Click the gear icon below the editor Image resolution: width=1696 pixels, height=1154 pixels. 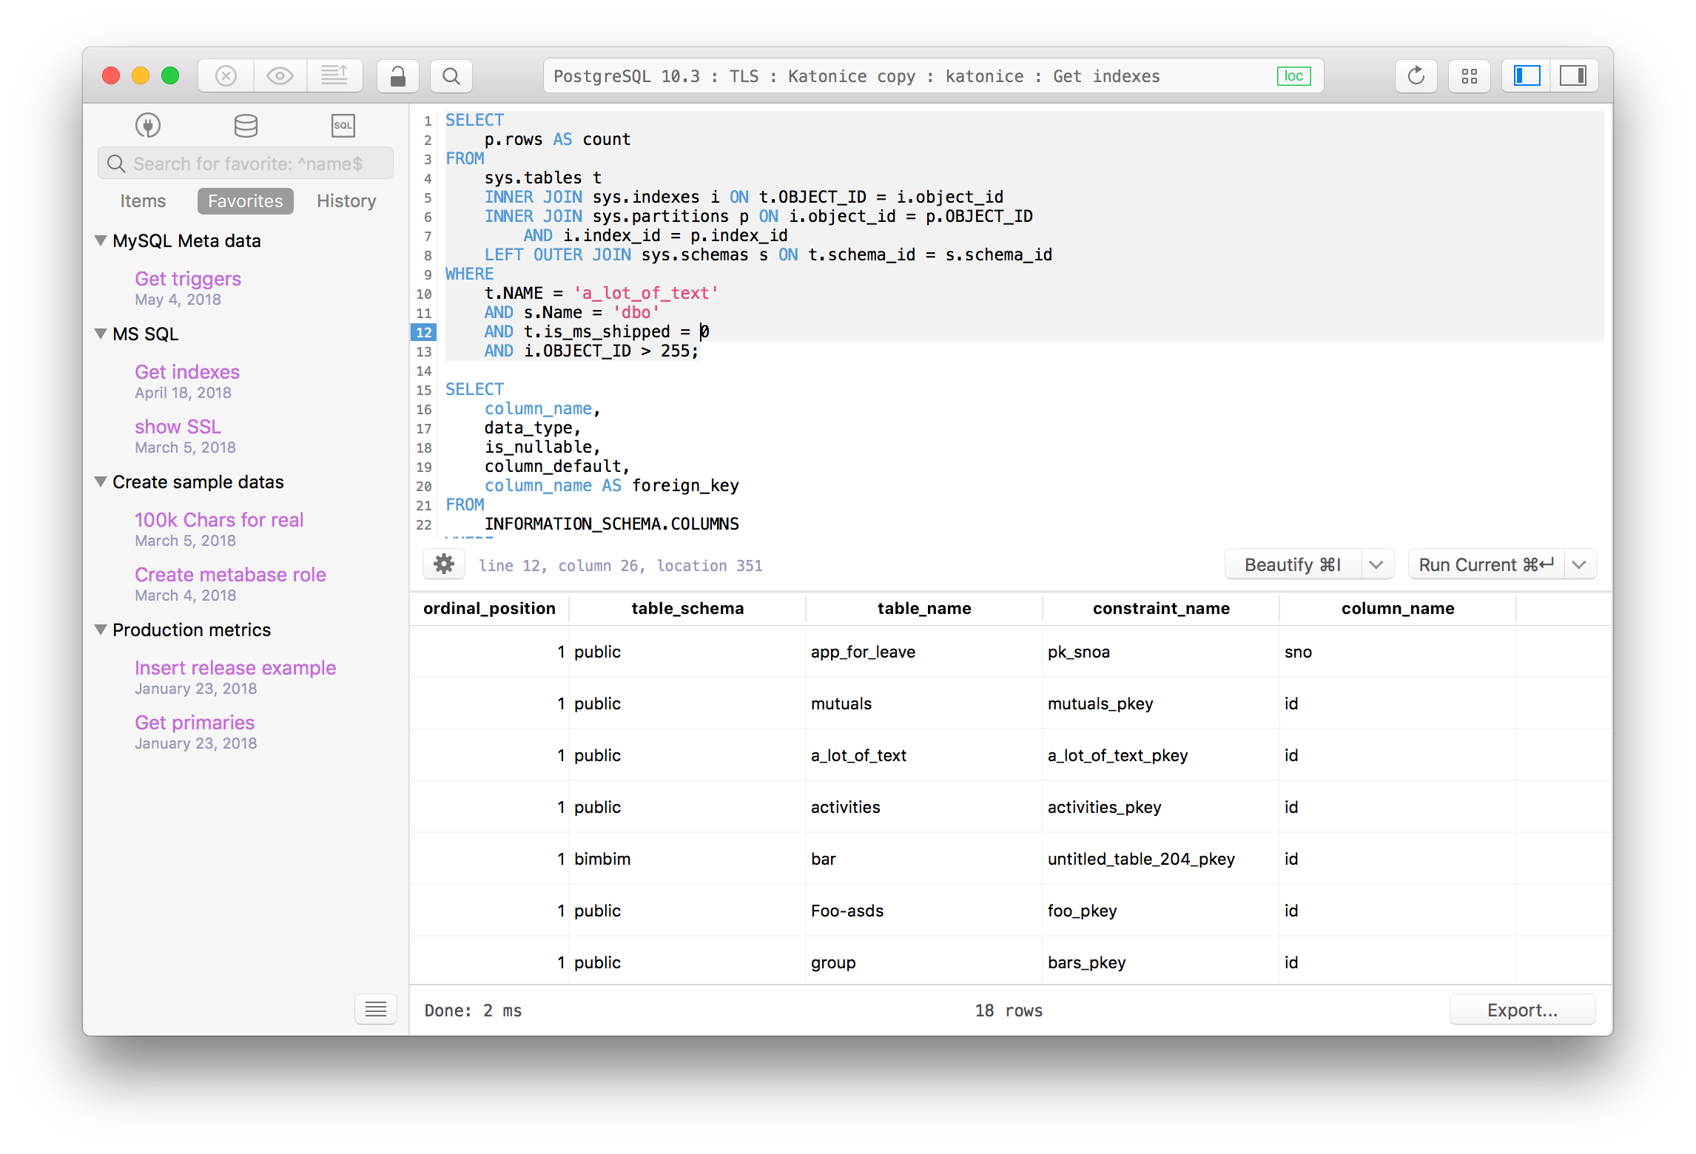(444, 564)
